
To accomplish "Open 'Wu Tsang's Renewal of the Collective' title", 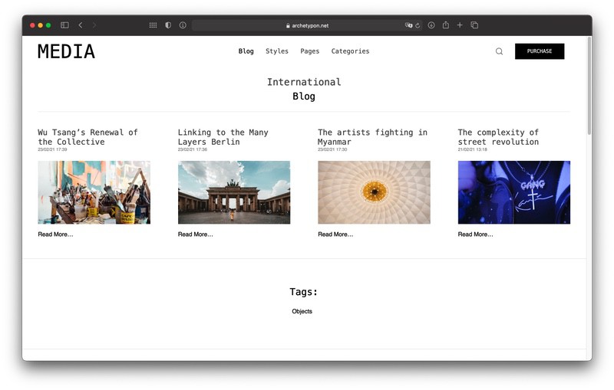I will pyautogui.click(x=87, y=137).
